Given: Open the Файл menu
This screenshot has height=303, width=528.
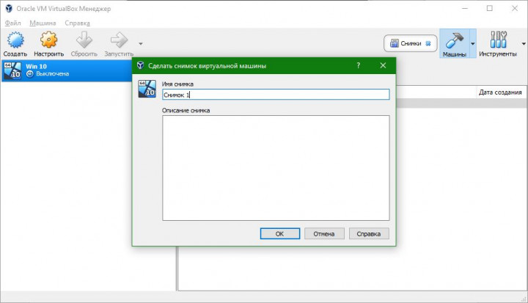Looking at the screenshot, I should 12,23.
